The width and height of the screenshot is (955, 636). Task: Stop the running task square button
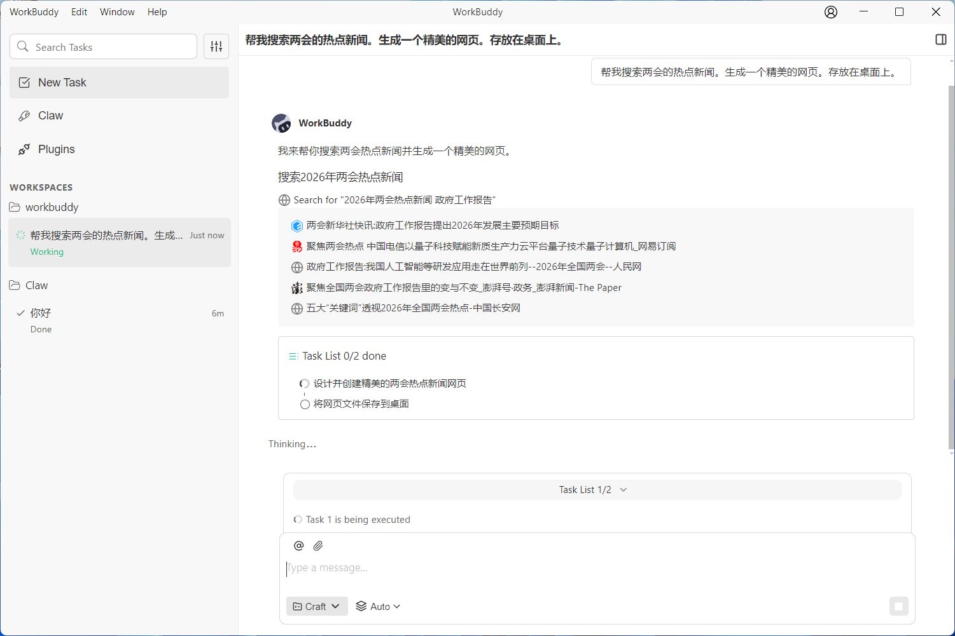point(898,606)
